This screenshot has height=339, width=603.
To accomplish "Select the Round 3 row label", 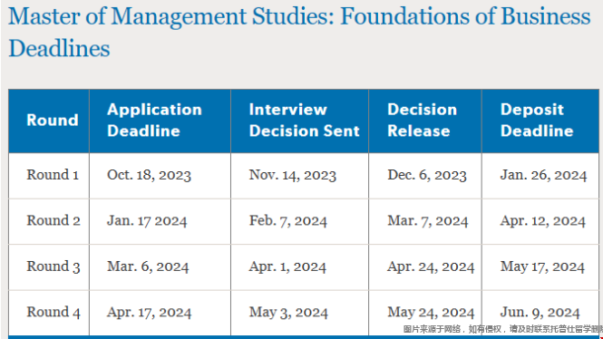I will click(53, 266).
